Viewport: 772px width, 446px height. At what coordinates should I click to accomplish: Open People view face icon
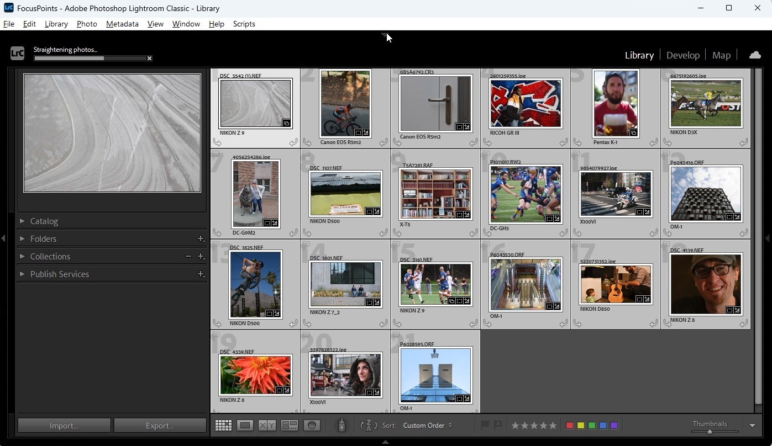(x=312, y=425)
